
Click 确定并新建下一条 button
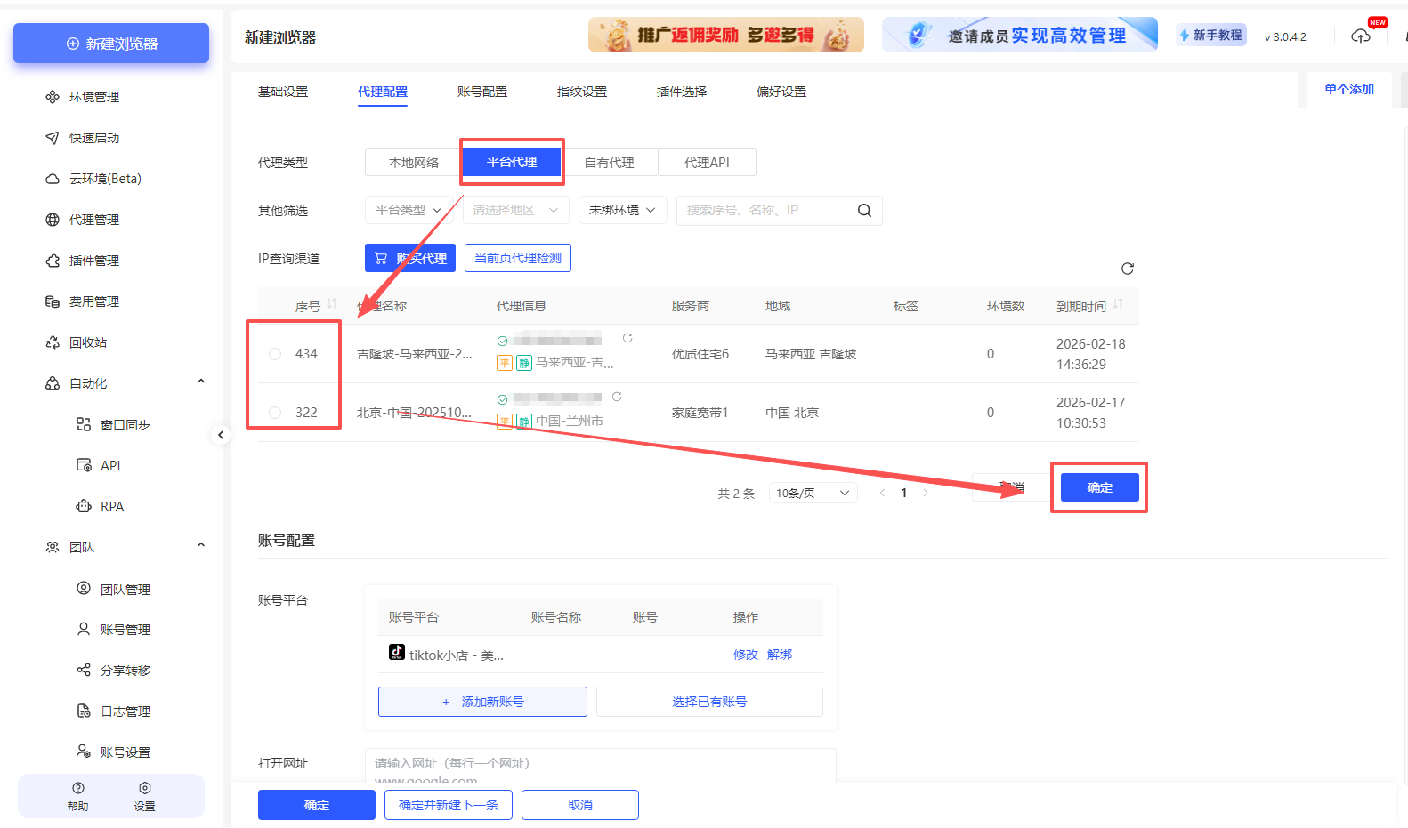tap(449, 805)
